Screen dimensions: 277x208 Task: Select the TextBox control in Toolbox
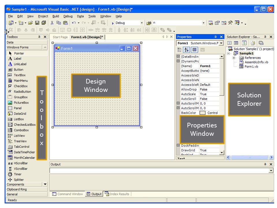click(x=27, y=75)
